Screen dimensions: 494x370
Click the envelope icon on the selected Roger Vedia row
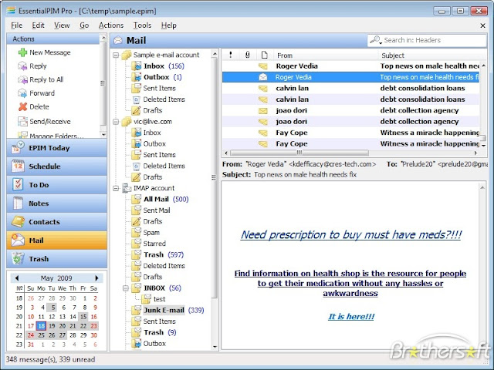click(x=262, y=77)
